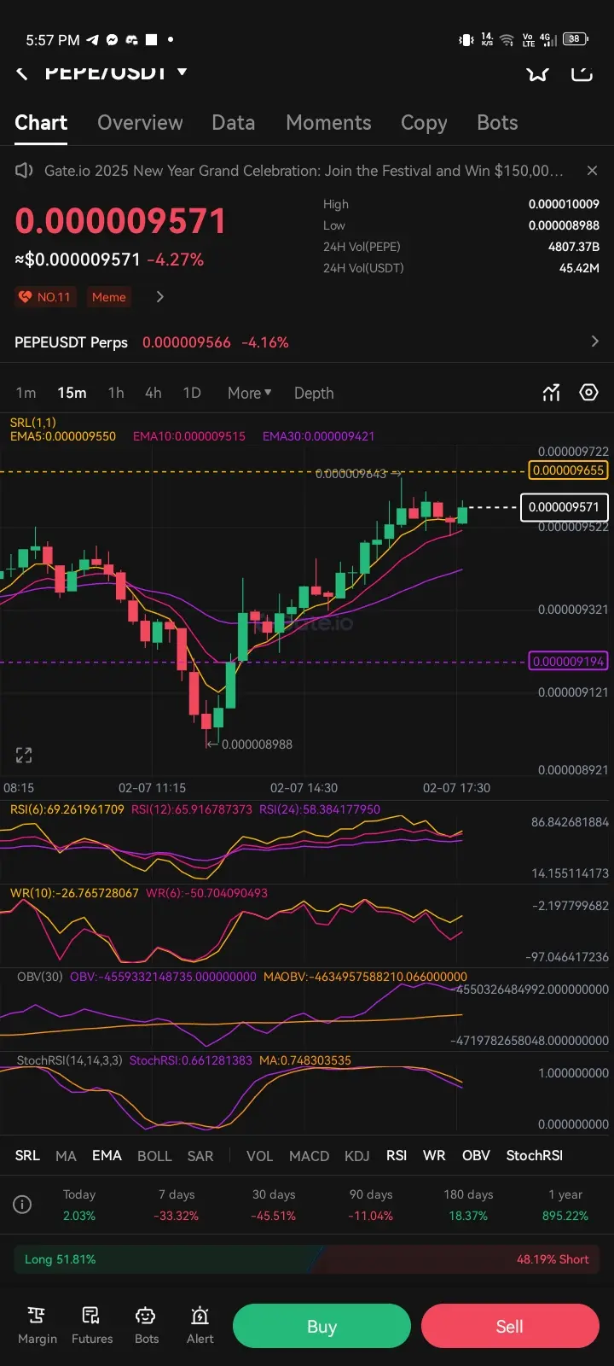Toggle the KDJ sub-indicator
The height and width of the screenshot is (1366, 614).
[x=356, y=1156]
